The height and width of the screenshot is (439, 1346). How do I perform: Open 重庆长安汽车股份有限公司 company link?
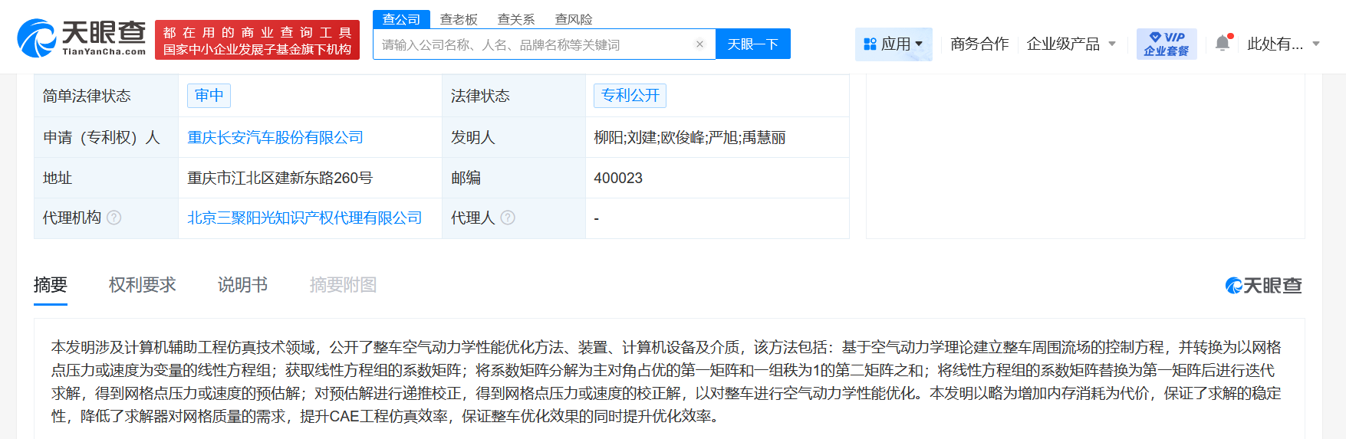pyautogui.click(x=275, y=137)
